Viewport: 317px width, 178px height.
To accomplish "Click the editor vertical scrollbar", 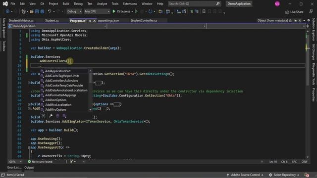I will click(308, 94).
